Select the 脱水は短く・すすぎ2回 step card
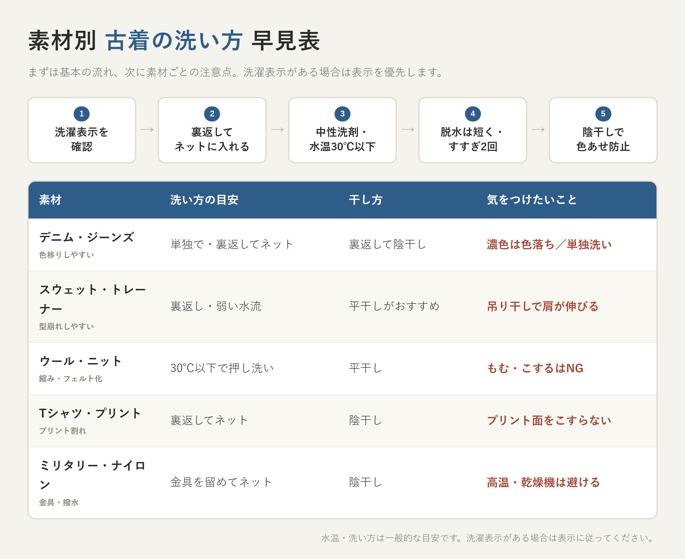Viewport: 685px width, 559px height. point(473,130)
